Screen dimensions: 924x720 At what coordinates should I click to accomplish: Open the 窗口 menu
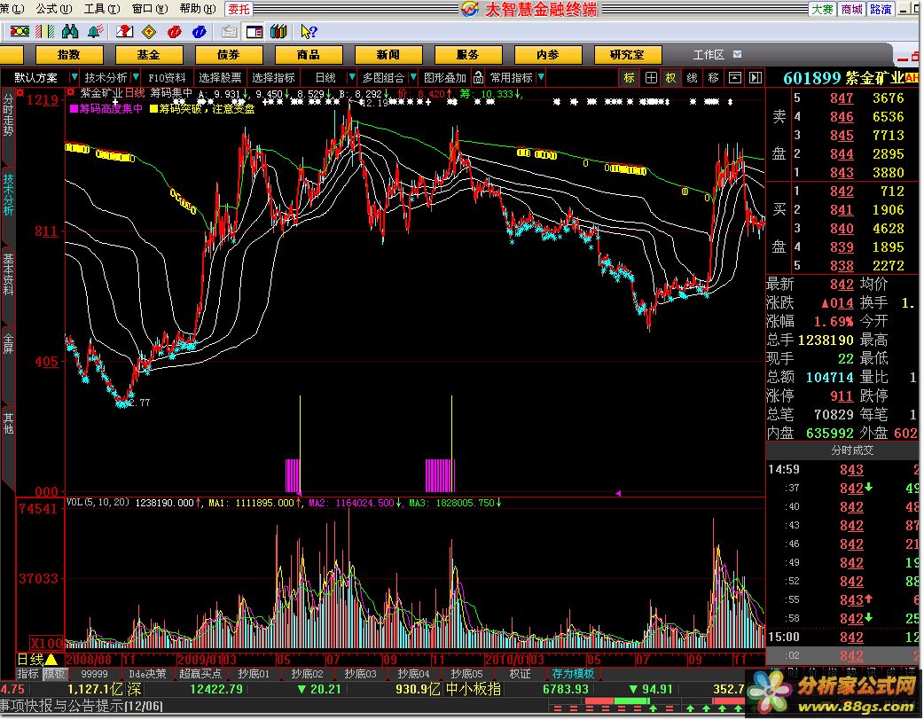click(150, 8)
